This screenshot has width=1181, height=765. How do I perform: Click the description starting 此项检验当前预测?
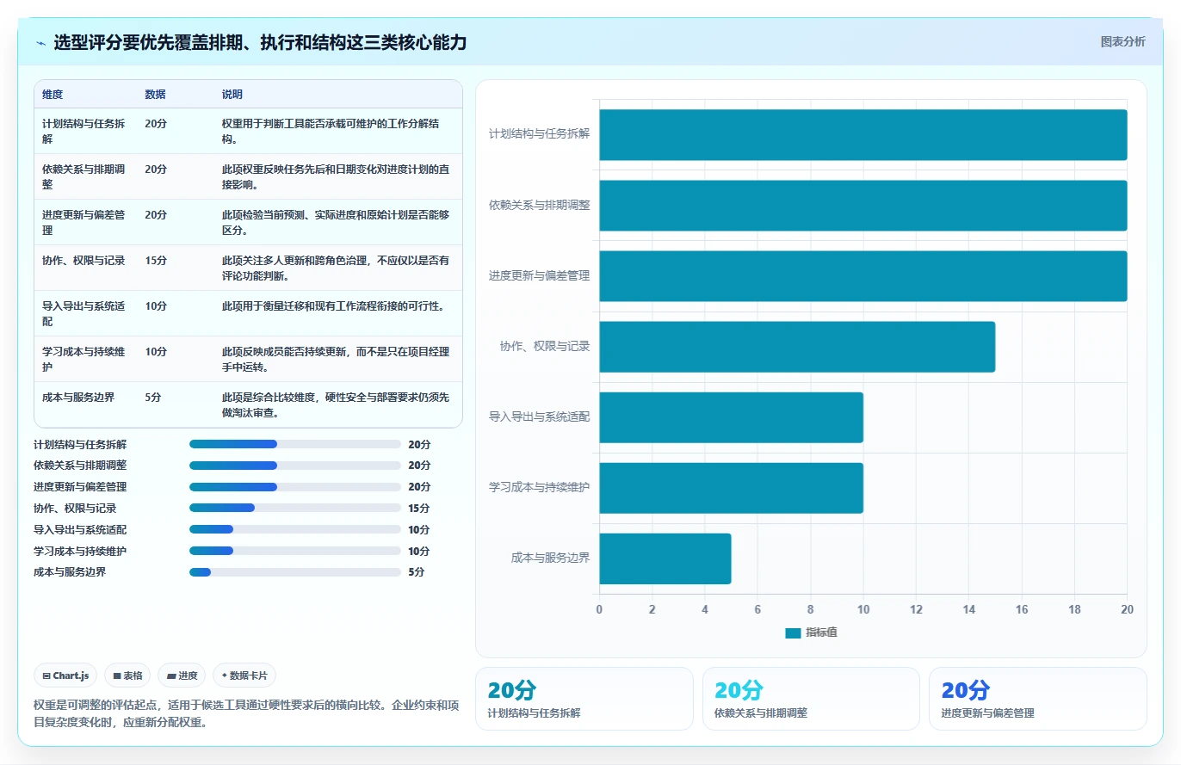[x=336, y=222]
